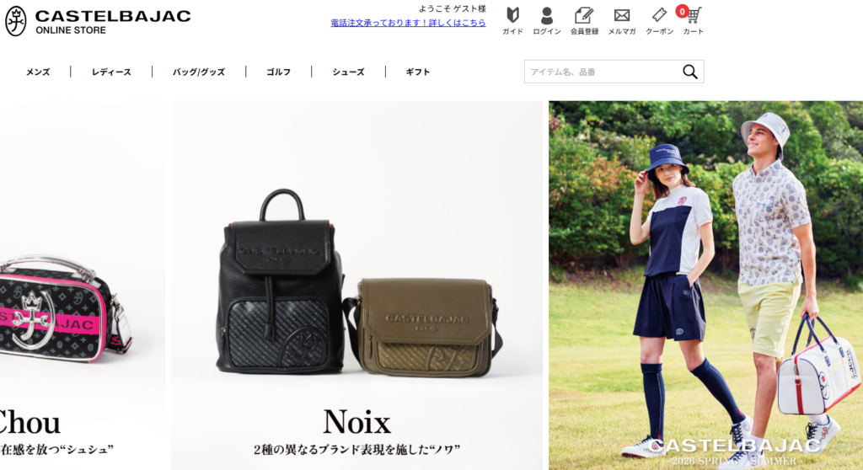Click the magnifying glass search icon

[x=690, y=72]
